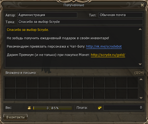Image resolution: width=148 pixels, height=124 pixels.
Task: Select first slot in bottom attachment row
Action: [10, 94]
